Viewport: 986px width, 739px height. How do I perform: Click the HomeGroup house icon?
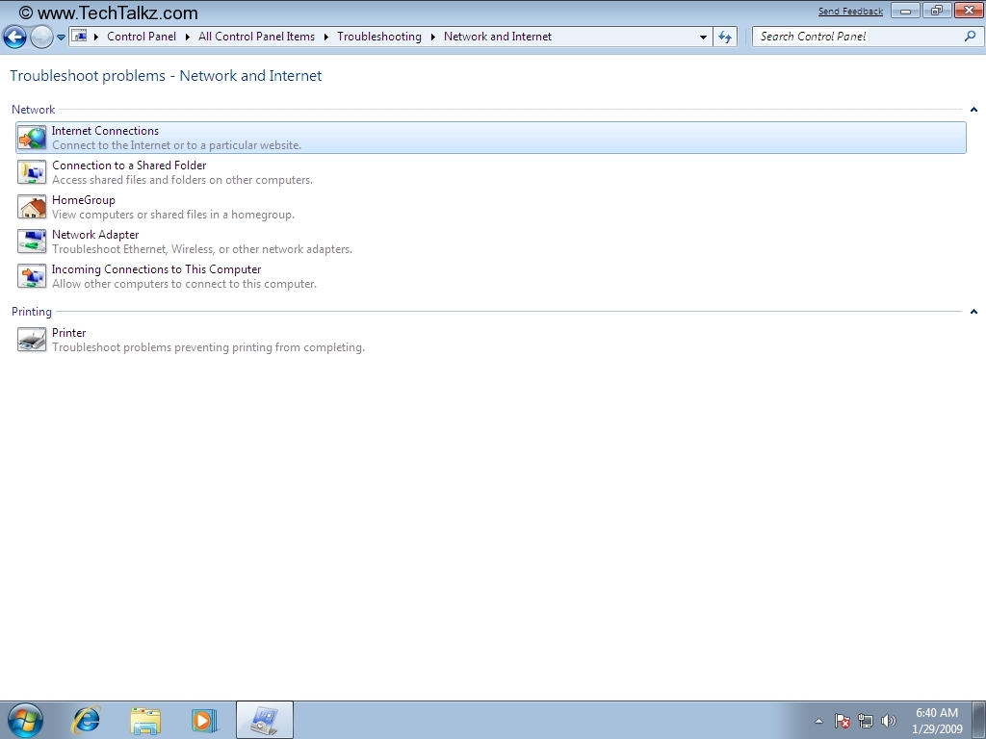click(32, 207)
